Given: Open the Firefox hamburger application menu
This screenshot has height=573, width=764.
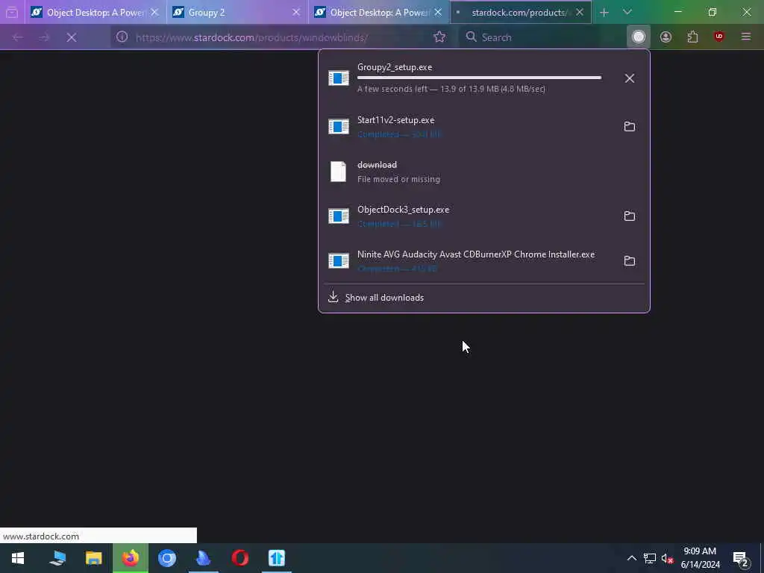Looking at the screenshot, I should [x=745, y=37].
